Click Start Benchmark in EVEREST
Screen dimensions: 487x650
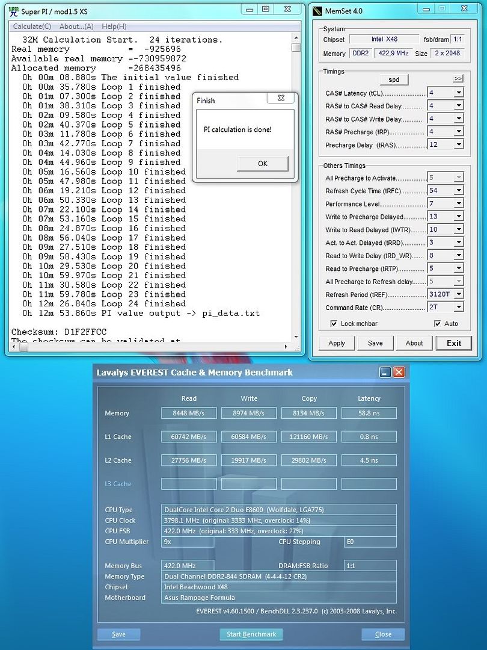[x=251, y=634]
